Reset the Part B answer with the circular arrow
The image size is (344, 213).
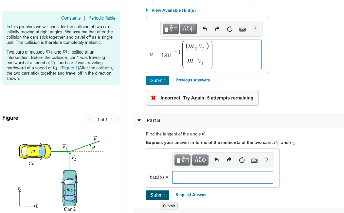tap(242, 160)
